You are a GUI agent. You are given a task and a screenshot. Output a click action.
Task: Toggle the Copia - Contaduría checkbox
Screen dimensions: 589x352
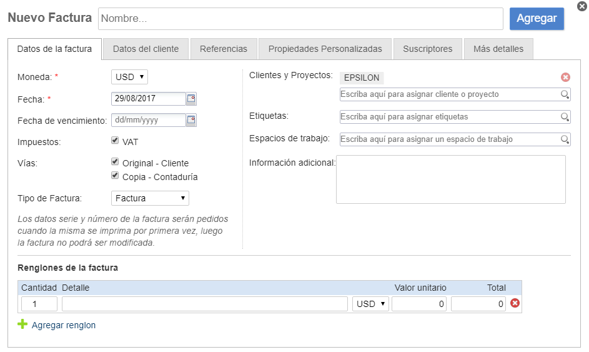pyautogui.click(x=115, y=176)
